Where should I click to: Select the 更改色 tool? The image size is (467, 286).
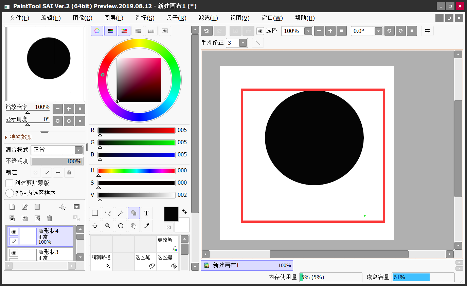(167, 244)
